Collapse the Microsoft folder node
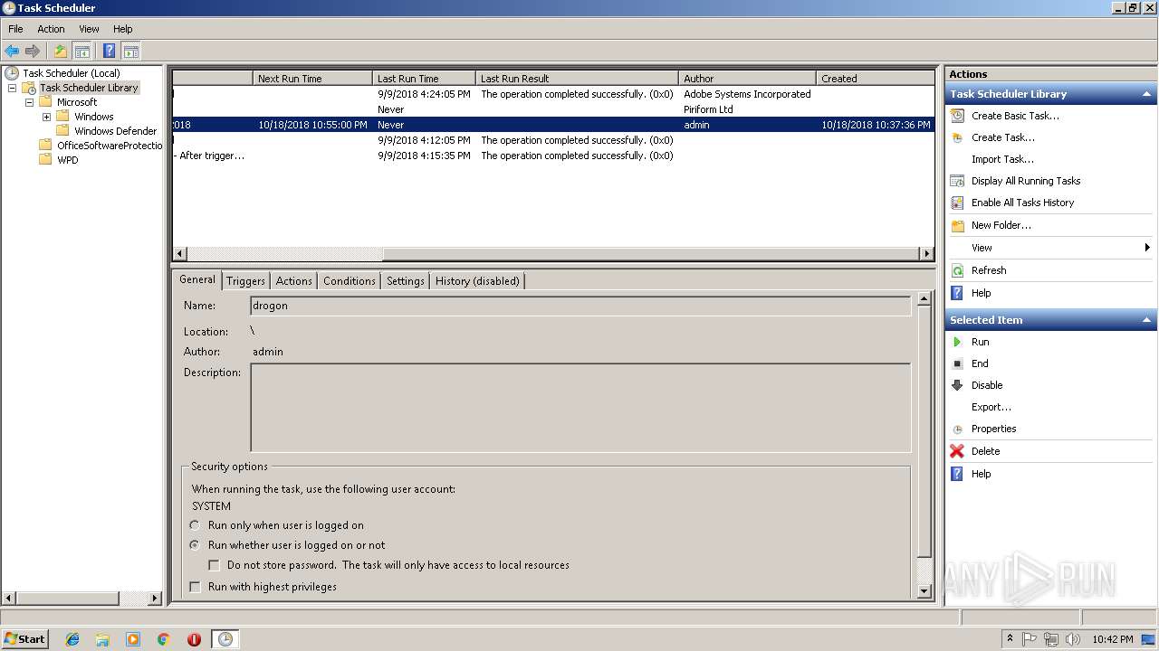Image resolution: width=1159 pixels, height=651 pixels. [x=29, y=102]
